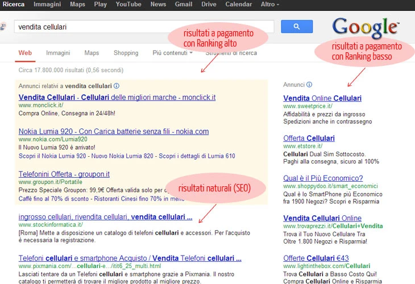Open the info icon beside right-column Annunci
Image resolution: width=415 pixels, height=284 pixels.
pos(309,85)
